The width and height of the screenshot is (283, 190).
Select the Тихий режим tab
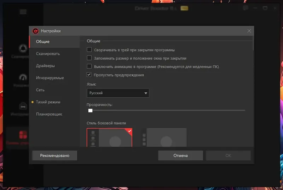(54, 102)
